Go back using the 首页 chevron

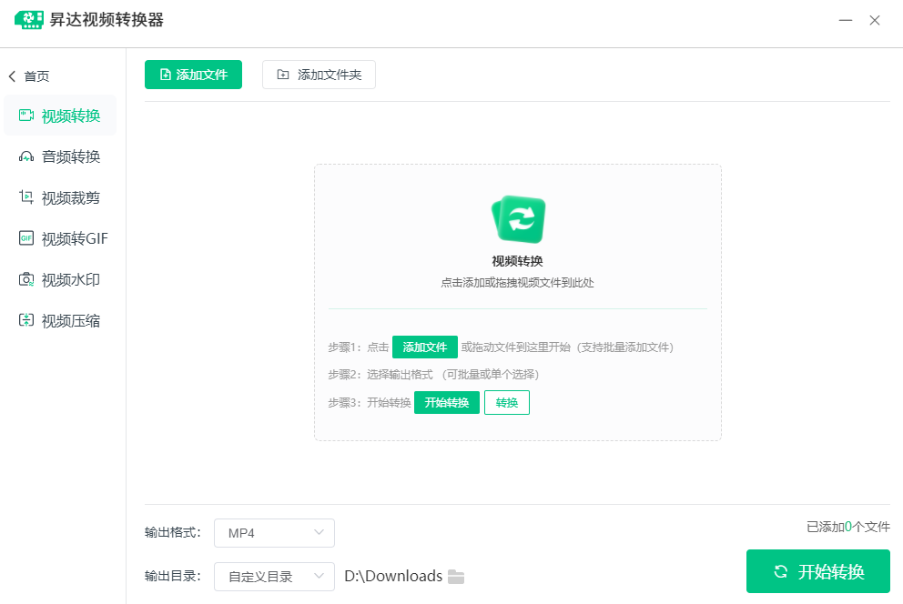click(x=13, y=76)
